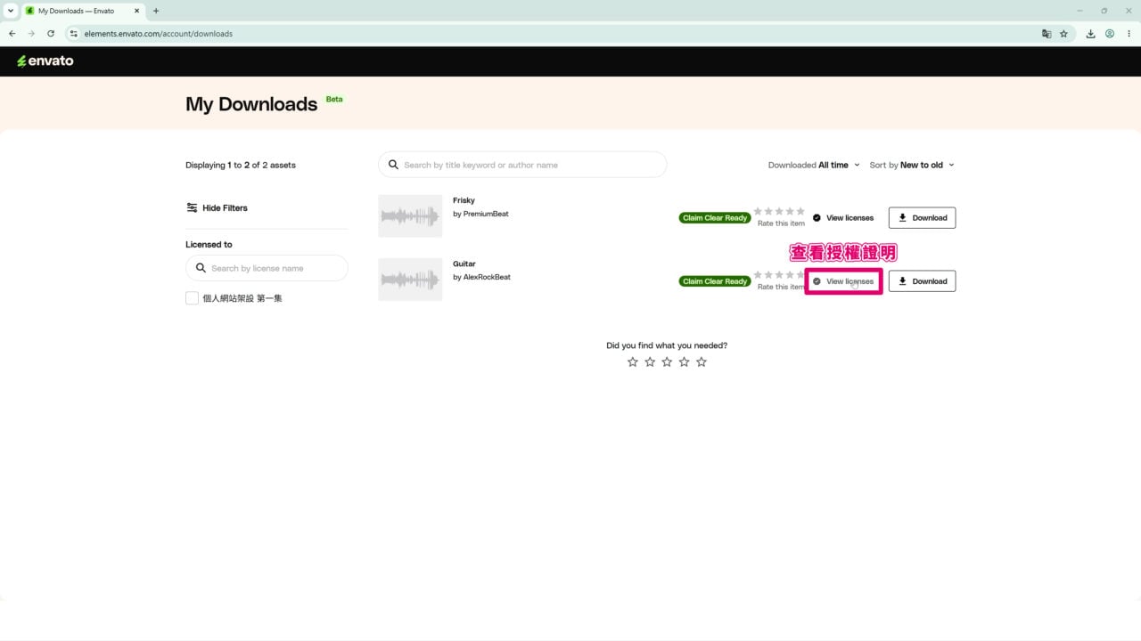Open the Frisky item title

coord(464,200)
